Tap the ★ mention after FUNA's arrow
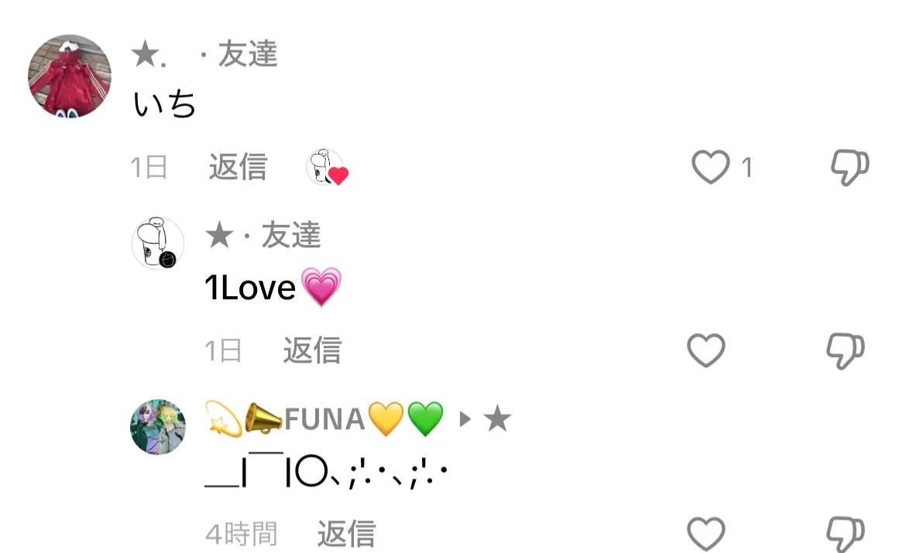This screenshot has width=906, height=553. click(497, 418)
